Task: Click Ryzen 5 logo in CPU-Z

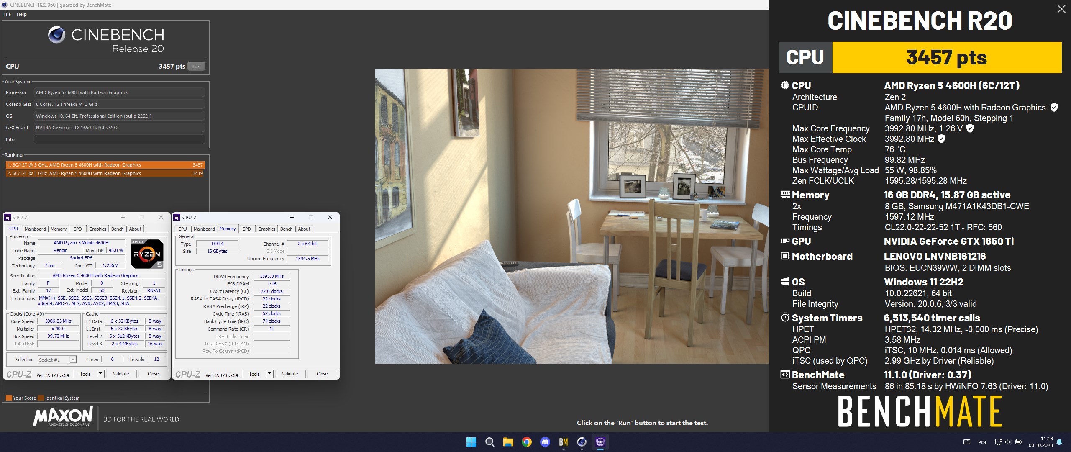Action: [146, 254]
